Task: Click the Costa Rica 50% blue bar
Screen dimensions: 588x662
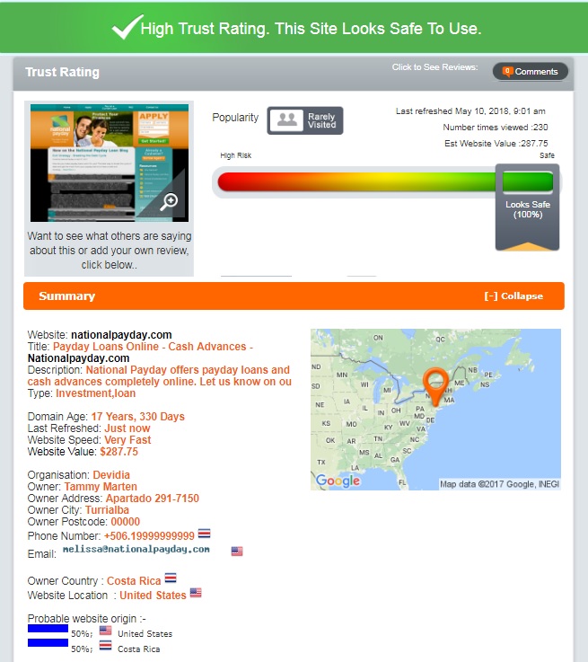Action: pyautogui.click(x=48, y=643)
